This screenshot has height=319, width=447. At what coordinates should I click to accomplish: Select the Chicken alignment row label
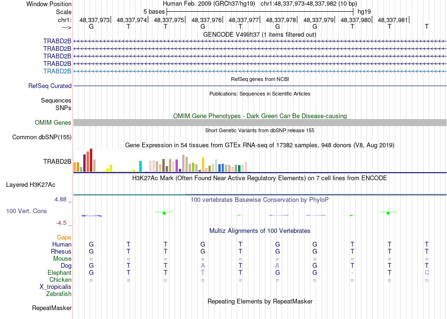coord(60,279)
